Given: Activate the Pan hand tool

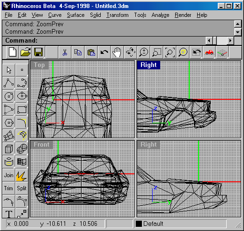Looking at the screenshot, I should pyautogui.click(x=117, y=52).
